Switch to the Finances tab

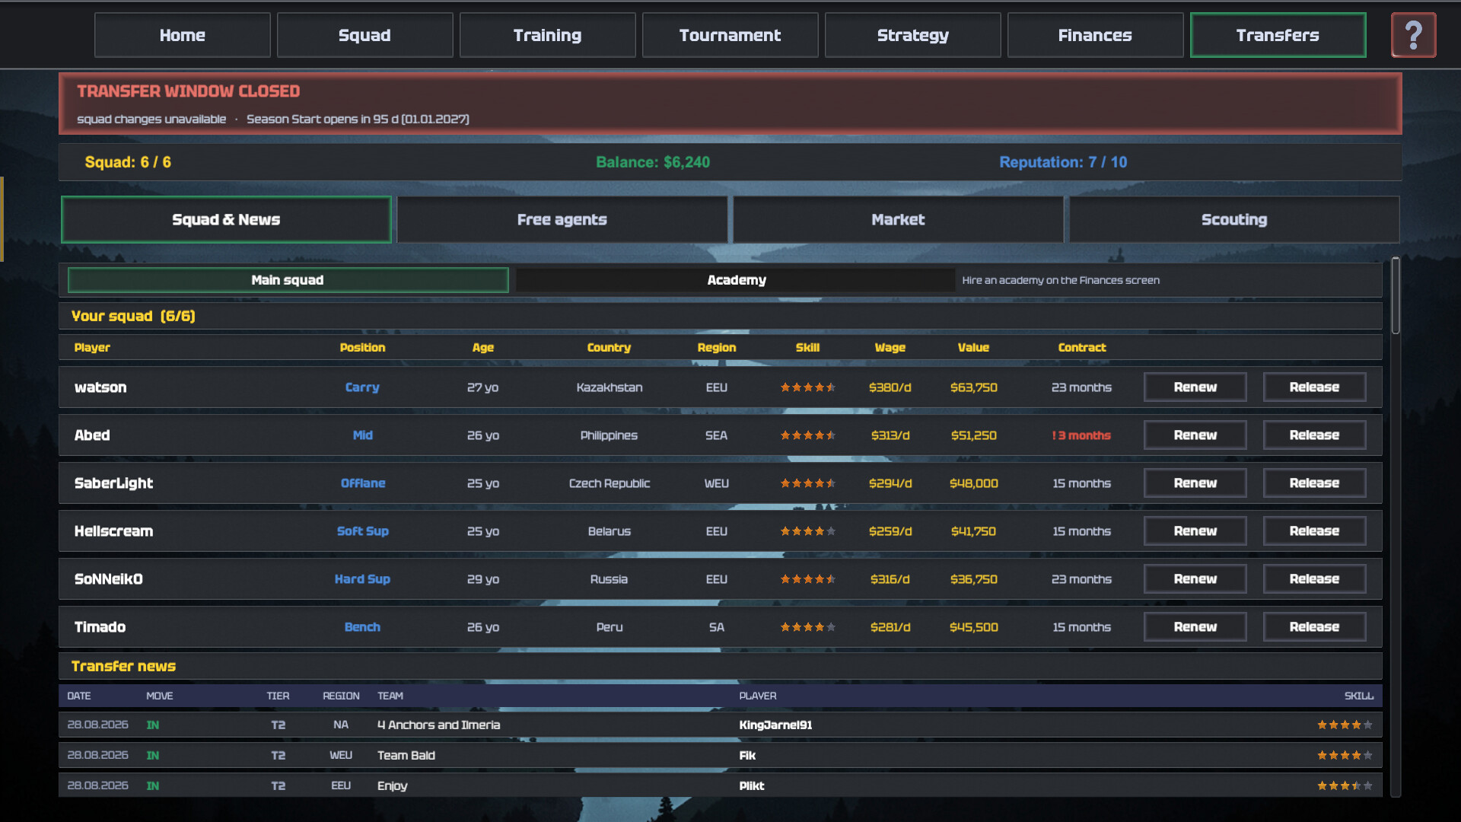(x=1096, y=35)
